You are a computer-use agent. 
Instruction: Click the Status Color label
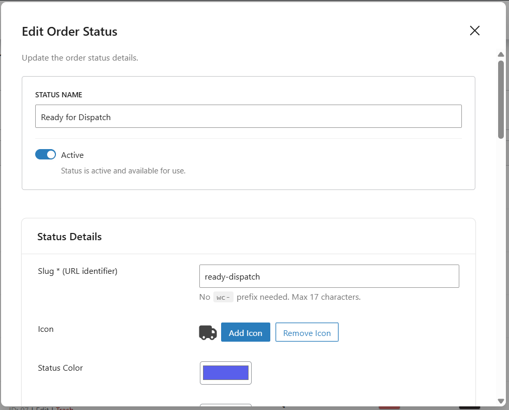point(60,368)
